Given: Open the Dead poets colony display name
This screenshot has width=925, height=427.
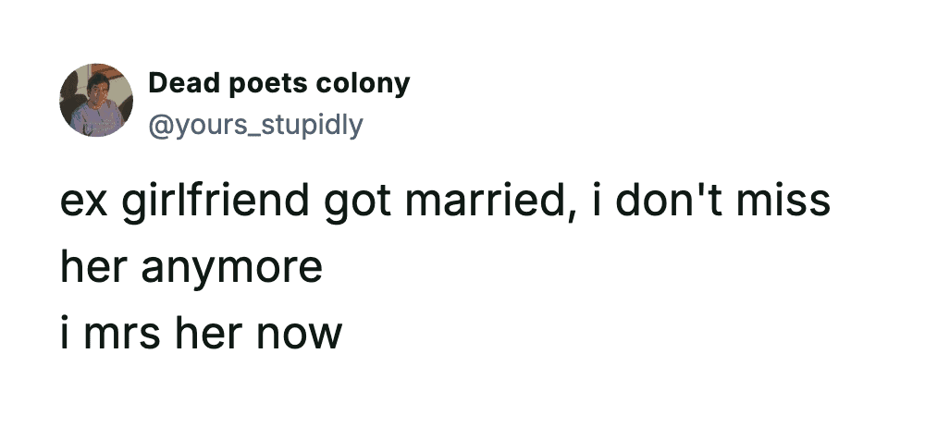Looking at the screenshot, I should [x=278, y=84].
